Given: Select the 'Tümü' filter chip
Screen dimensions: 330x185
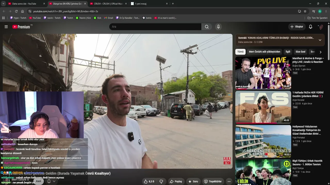Looking at the screenshot, I should pos(240,52).
